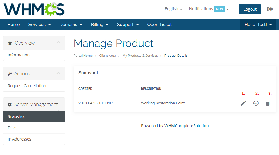Select Disks in Server Management

click(34, 128)
